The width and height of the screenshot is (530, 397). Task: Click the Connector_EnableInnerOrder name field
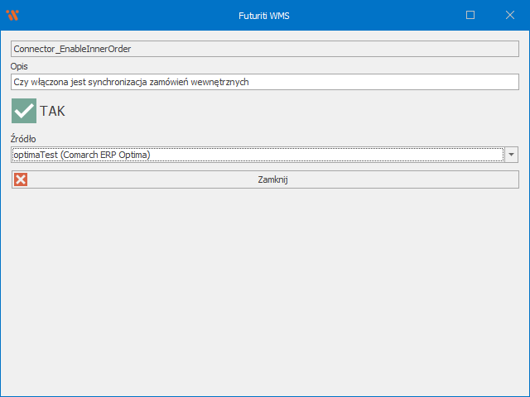coord(265,49)
